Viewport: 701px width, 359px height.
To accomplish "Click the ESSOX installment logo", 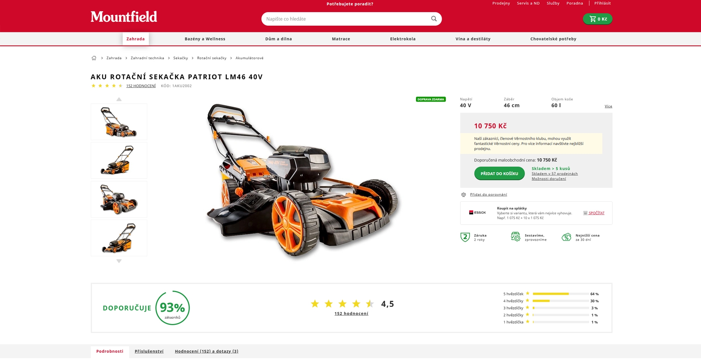I will (477, 213).
